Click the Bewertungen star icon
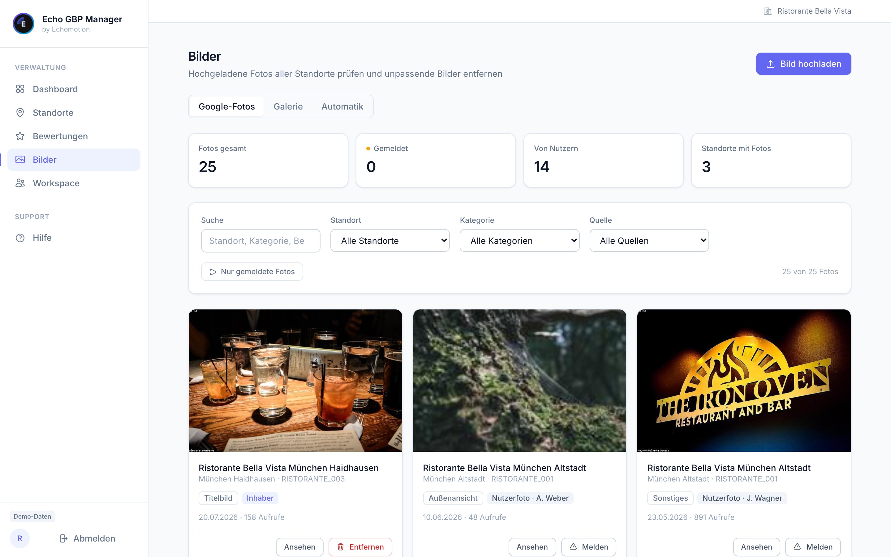891x557 pixels. (x=20, y=136)
